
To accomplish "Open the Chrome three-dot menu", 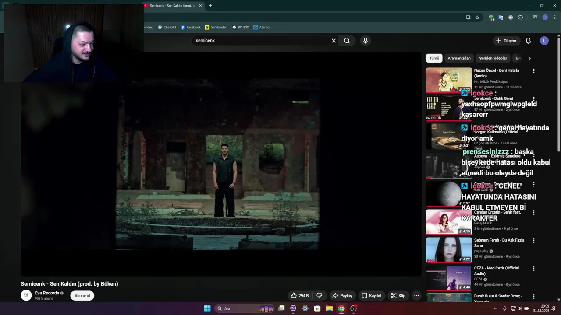I will (555, 17).
